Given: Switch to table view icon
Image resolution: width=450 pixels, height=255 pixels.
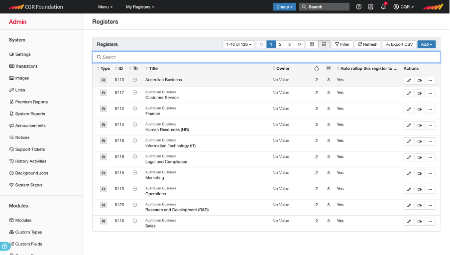Looking at the screenshot, I should tap(324, 44).
